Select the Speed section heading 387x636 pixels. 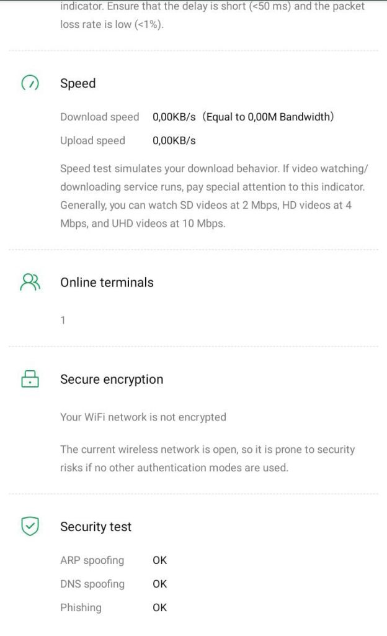(78, 83)
